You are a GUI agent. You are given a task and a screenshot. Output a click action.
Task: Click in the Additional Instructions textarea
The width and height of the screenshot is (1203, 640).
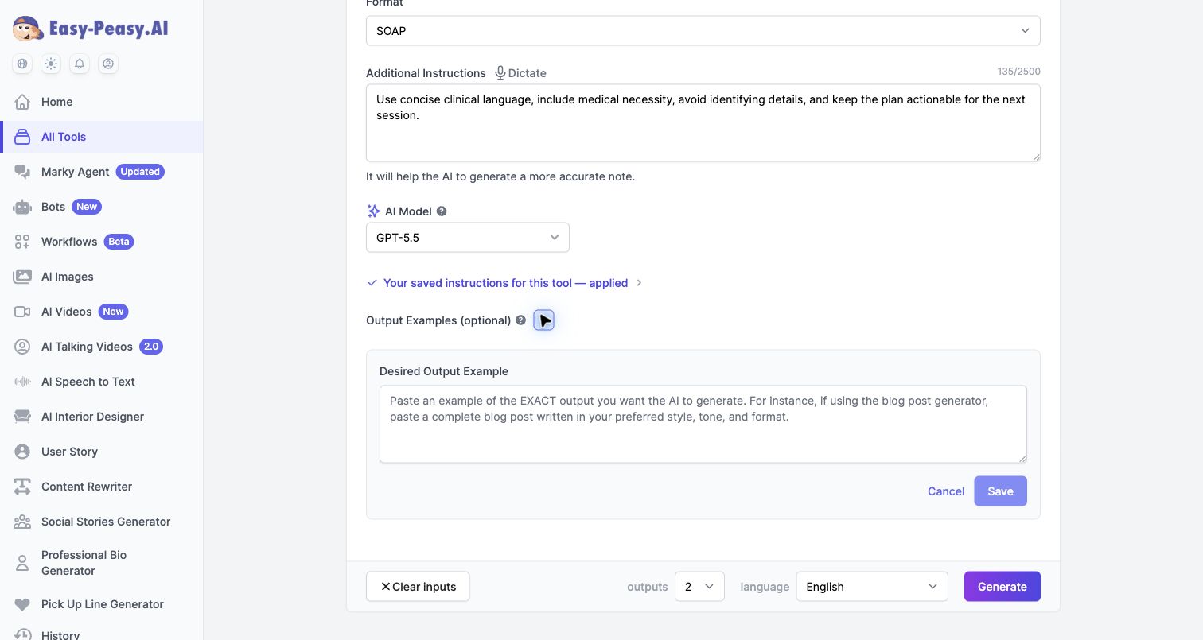click(703, 123)
